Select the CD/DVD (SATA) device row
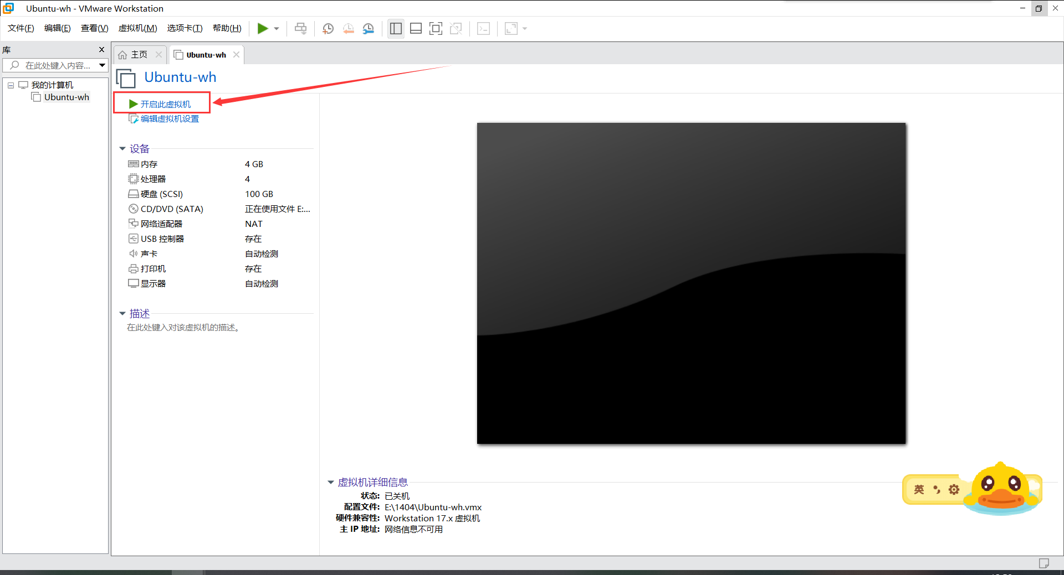 click(x=220, y=209)
